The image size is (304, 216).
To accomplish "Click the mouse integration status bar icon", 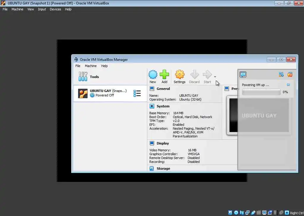I will (281, 213).
